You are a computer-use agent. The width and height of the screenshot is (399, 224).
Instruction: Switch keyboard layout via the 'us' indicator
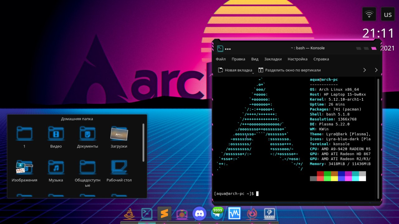[x=388, y=14]
